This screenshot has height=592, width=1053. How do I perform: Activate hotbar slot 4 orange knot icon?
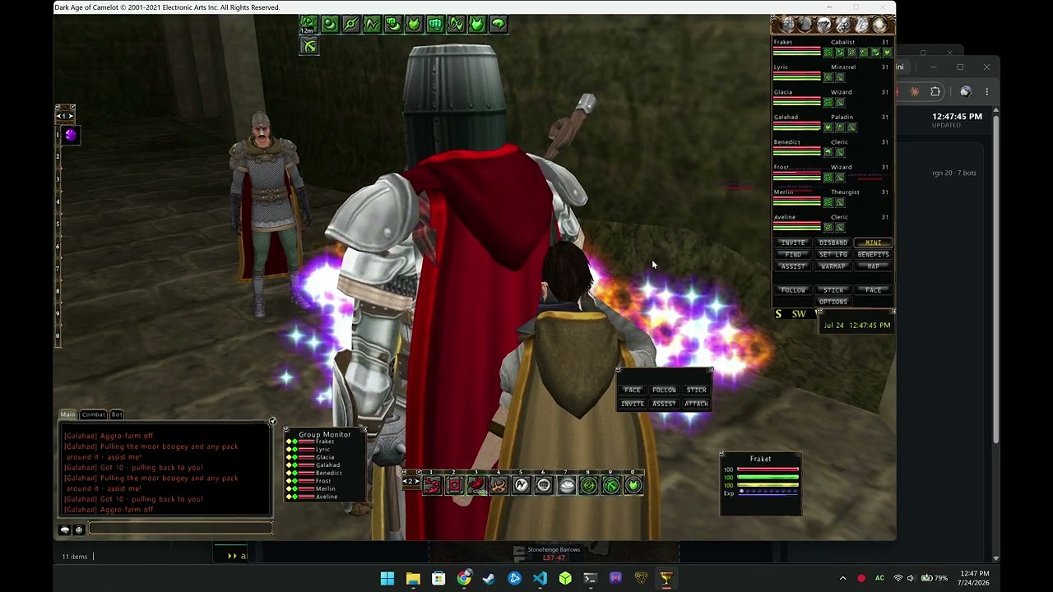[499, 486]
